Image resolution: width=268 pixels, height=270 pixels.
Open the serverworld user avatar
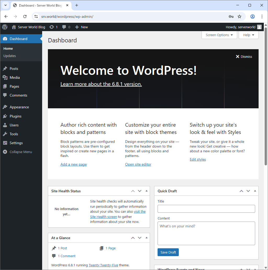coord(259,27)
